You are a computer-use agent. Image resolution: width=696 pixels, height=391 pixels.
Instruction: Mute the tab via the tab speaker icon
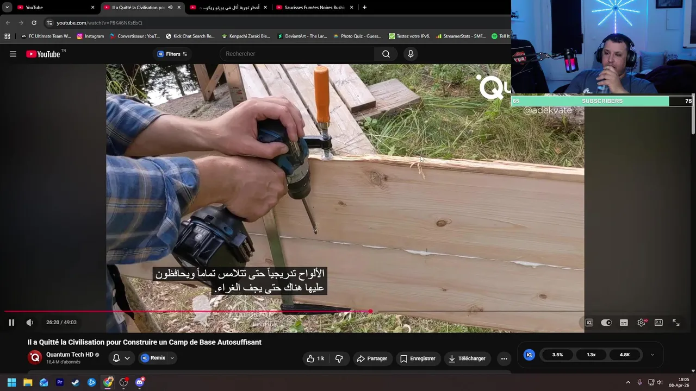(x=170, y=8)
